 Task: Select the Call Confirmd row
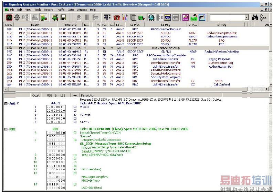coord(136,84)
